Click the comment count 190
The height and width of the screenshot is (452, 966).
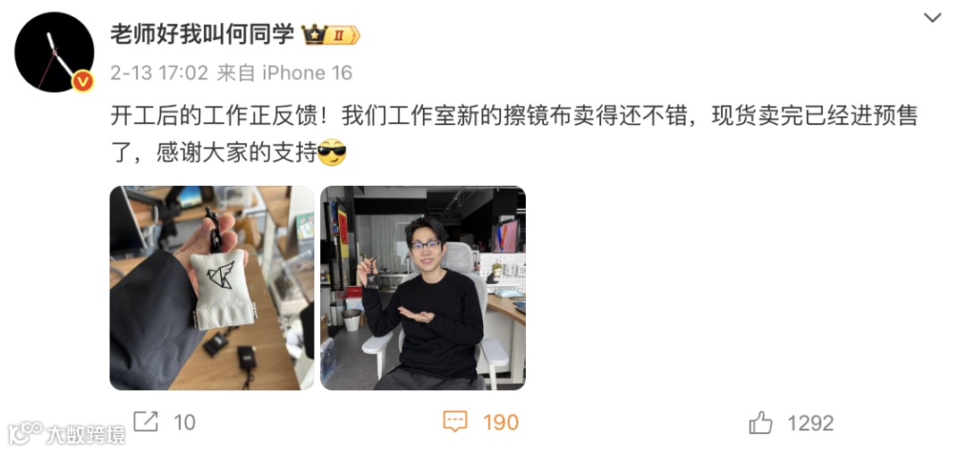point(500,423)
